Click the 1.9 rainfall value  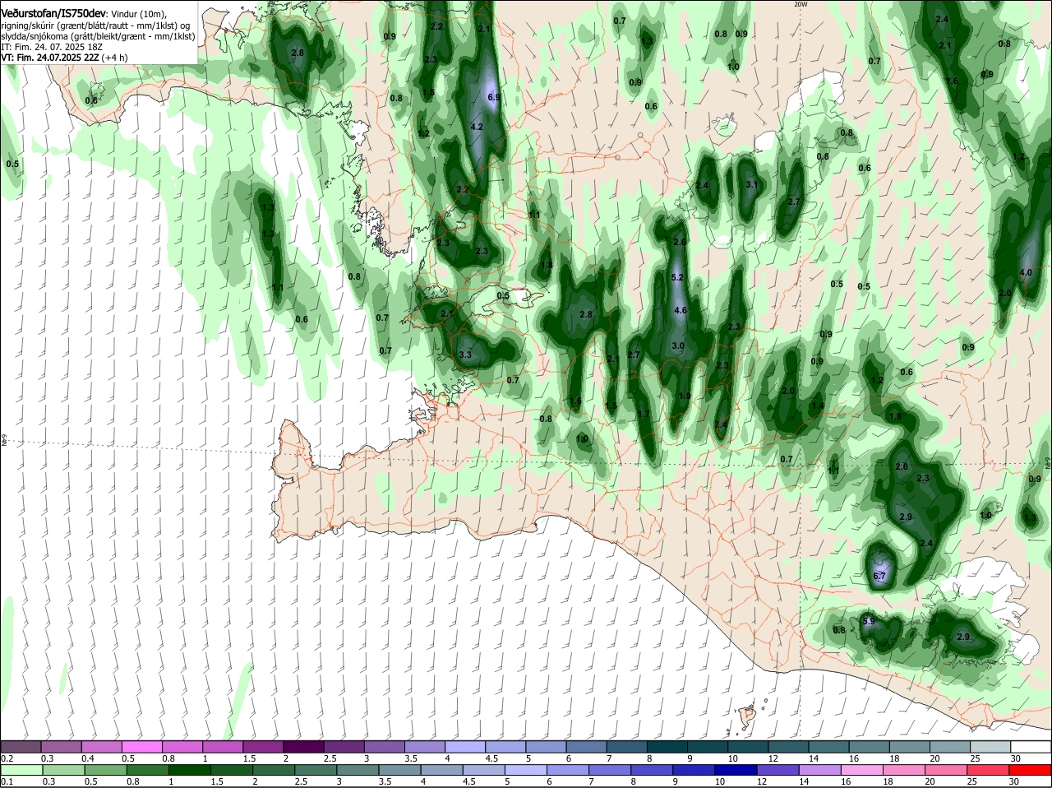tap(685, 396)
